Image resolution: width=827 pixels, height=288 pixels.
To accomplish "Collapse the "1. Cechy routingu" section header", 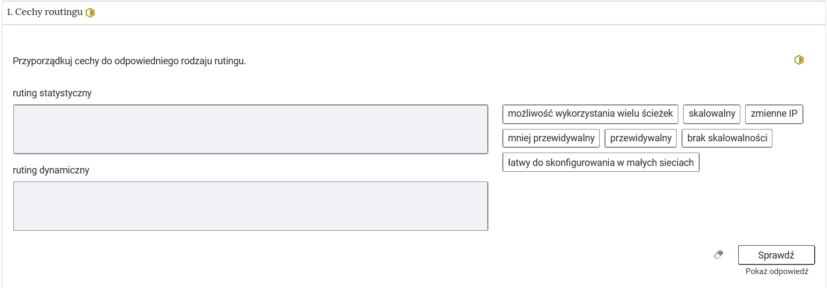I will (x=44, y=12).
